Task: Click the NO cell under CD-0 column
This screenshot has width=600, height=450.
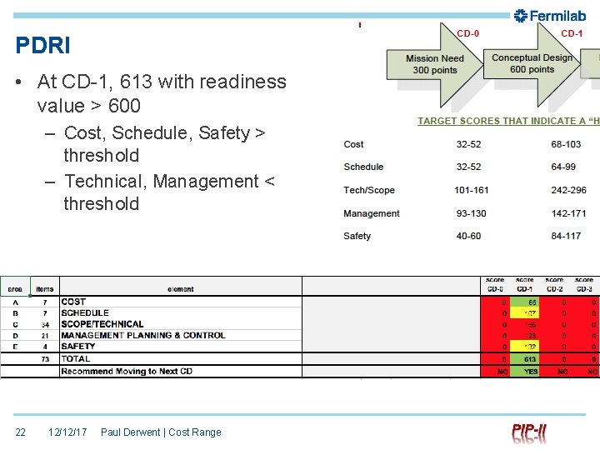Action: [495, 372]
